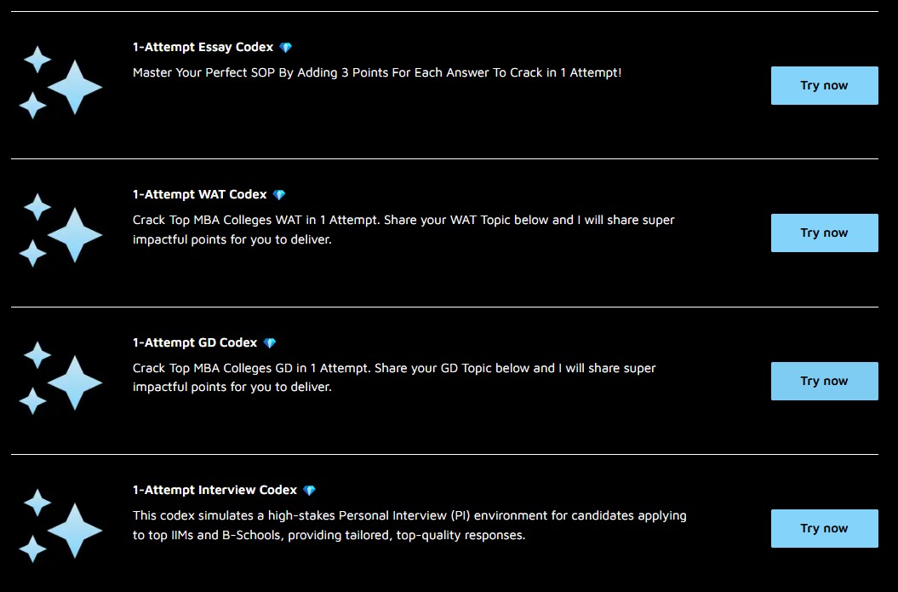Select the 1-Attempt GD Codex heading
Viewport: 898px width, 592px height.
195,342
